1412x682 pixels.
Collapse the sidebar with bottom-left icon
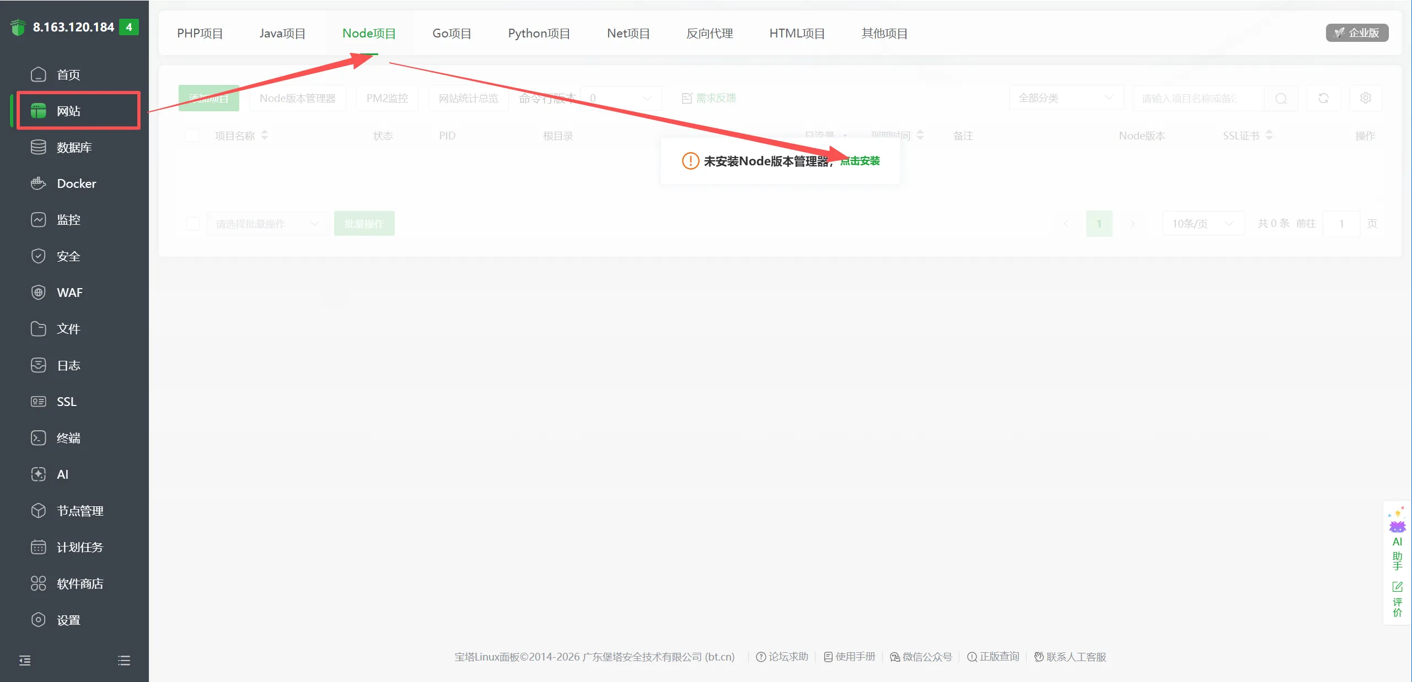click(x=25, y=661)
